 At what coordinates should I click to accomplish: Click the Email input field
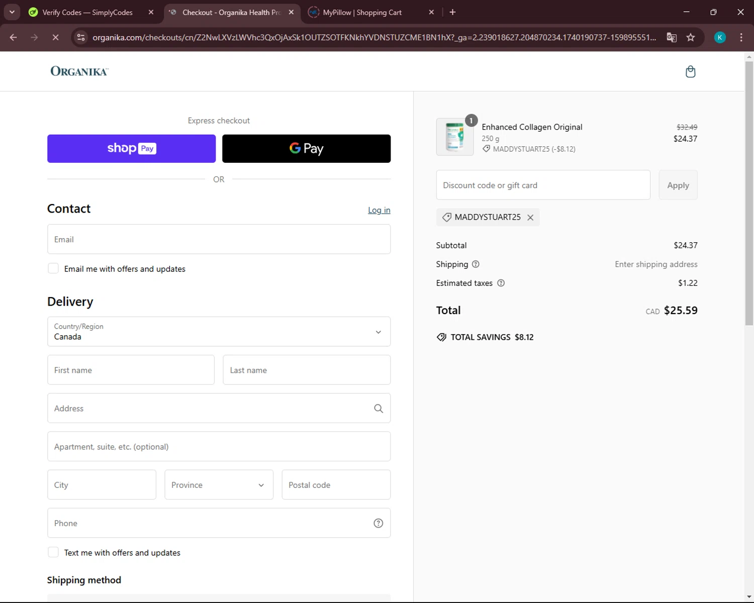pos(219,239)
